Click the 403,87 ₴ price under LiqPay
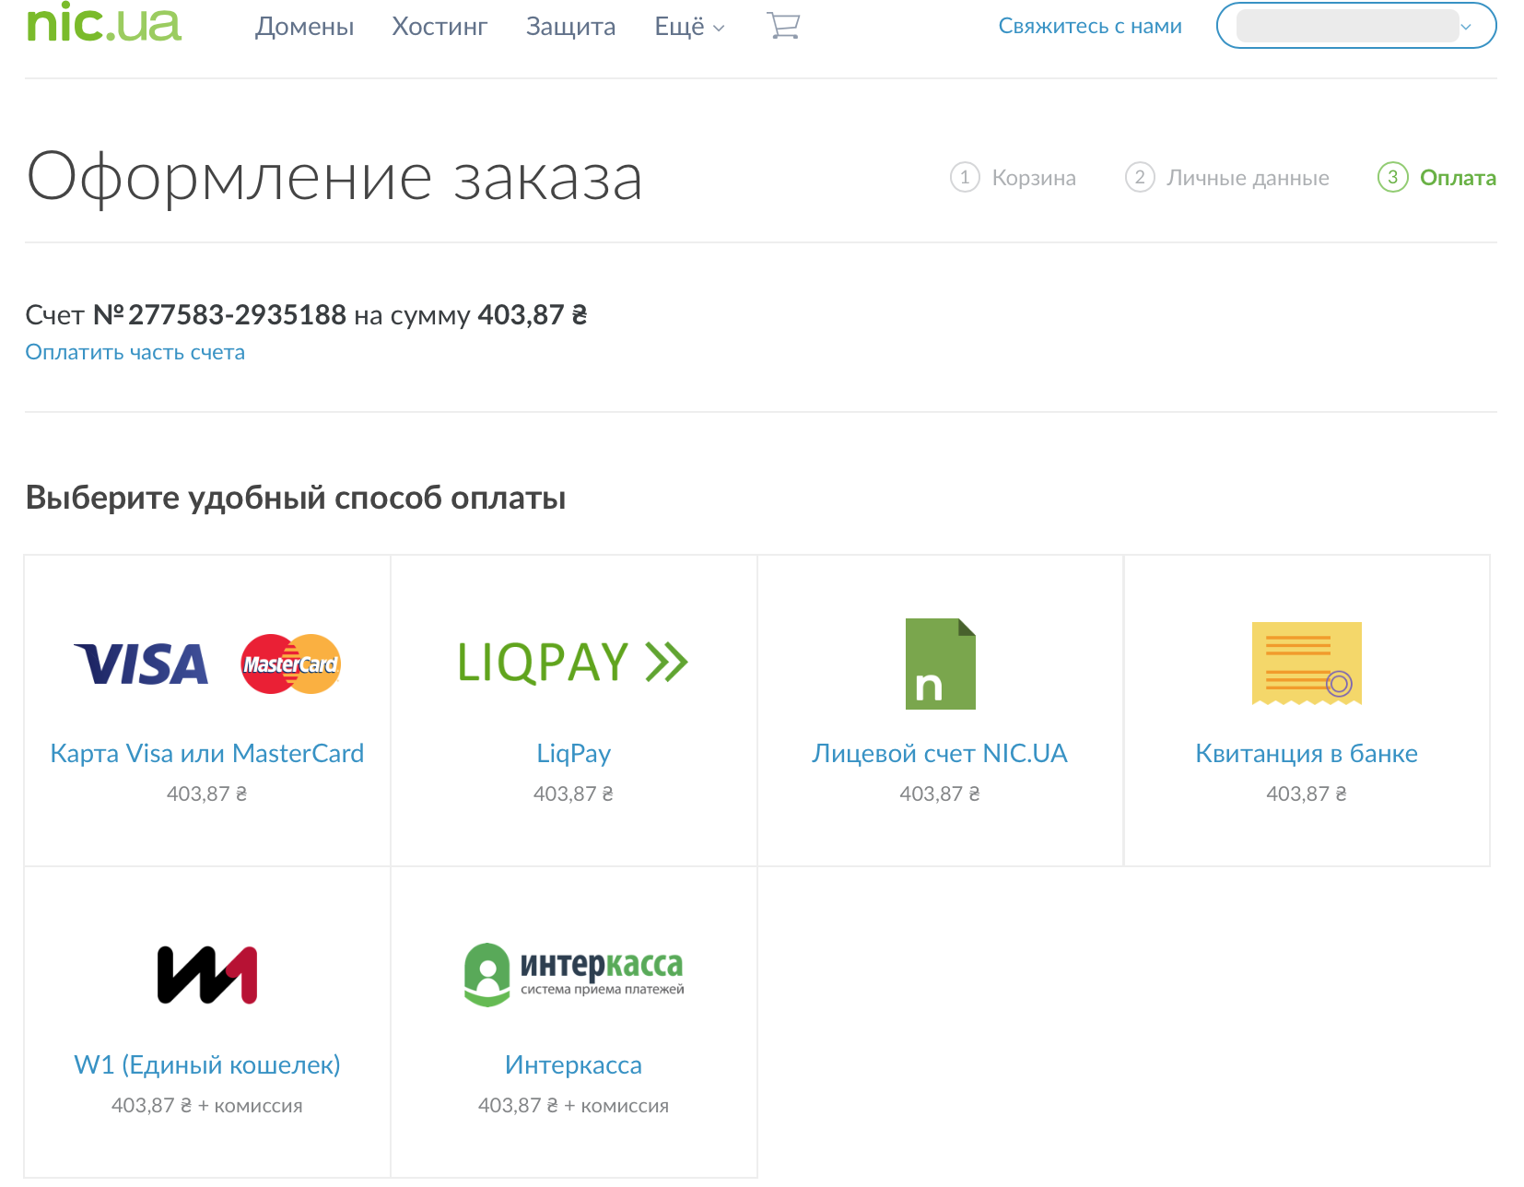This screenshot has width=1524, height=1187. (x=573, y=793)
